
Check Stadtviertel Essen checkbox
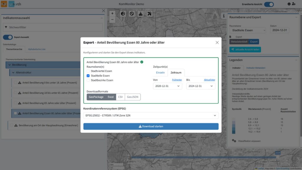[x=88, y=71]
